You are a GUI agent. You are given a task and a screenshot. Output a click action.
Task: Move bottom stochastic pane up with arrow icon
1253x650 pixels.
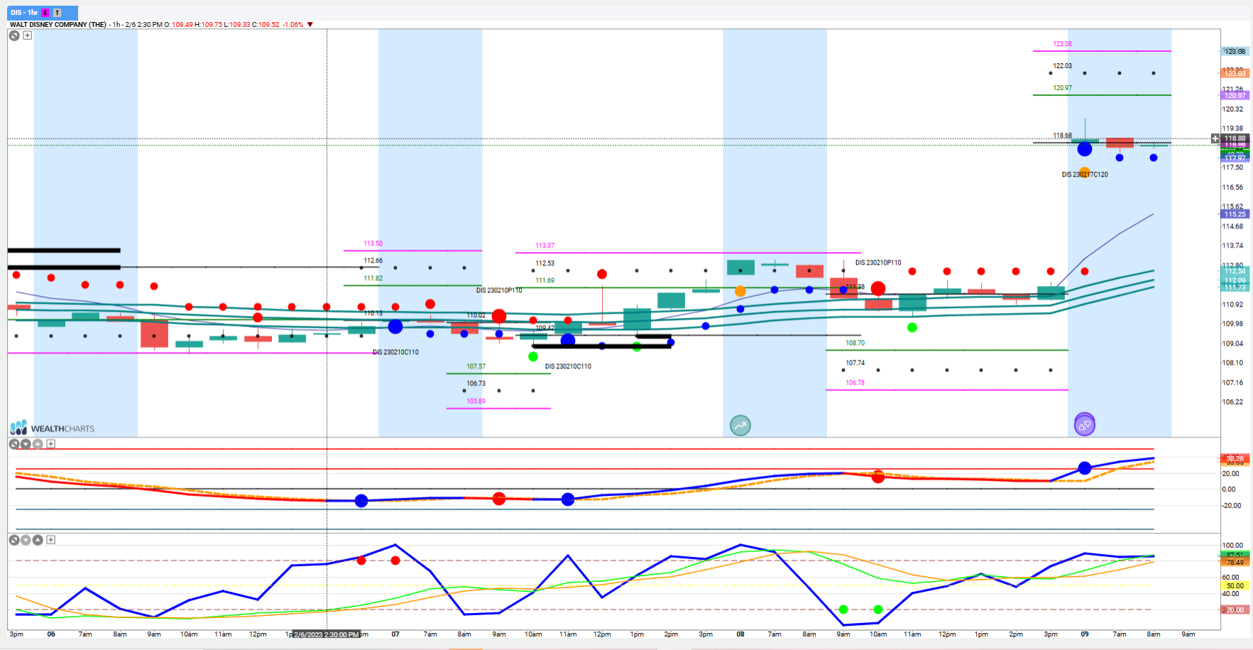[x=38, y=540]
